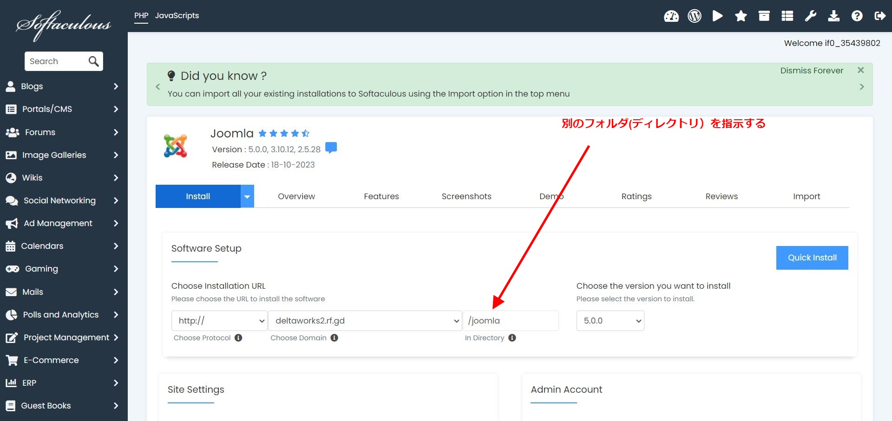Close the Did you know banner
This screenshot has height=421, width=892.
[860, 70]
